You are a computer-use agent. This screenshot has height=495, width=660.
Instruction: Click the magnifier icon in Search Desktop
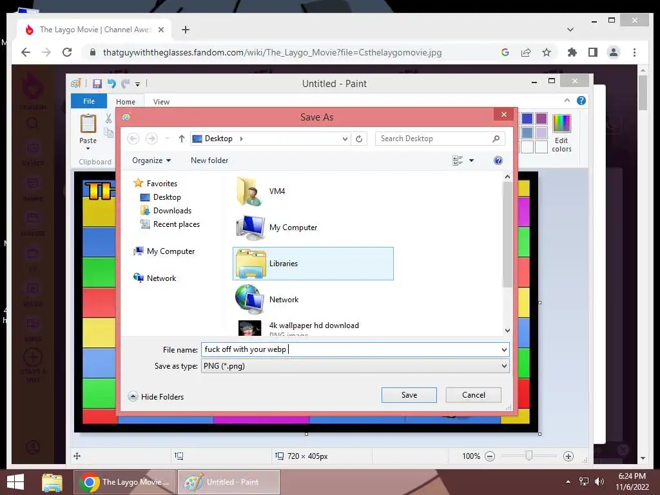[496, 139]
